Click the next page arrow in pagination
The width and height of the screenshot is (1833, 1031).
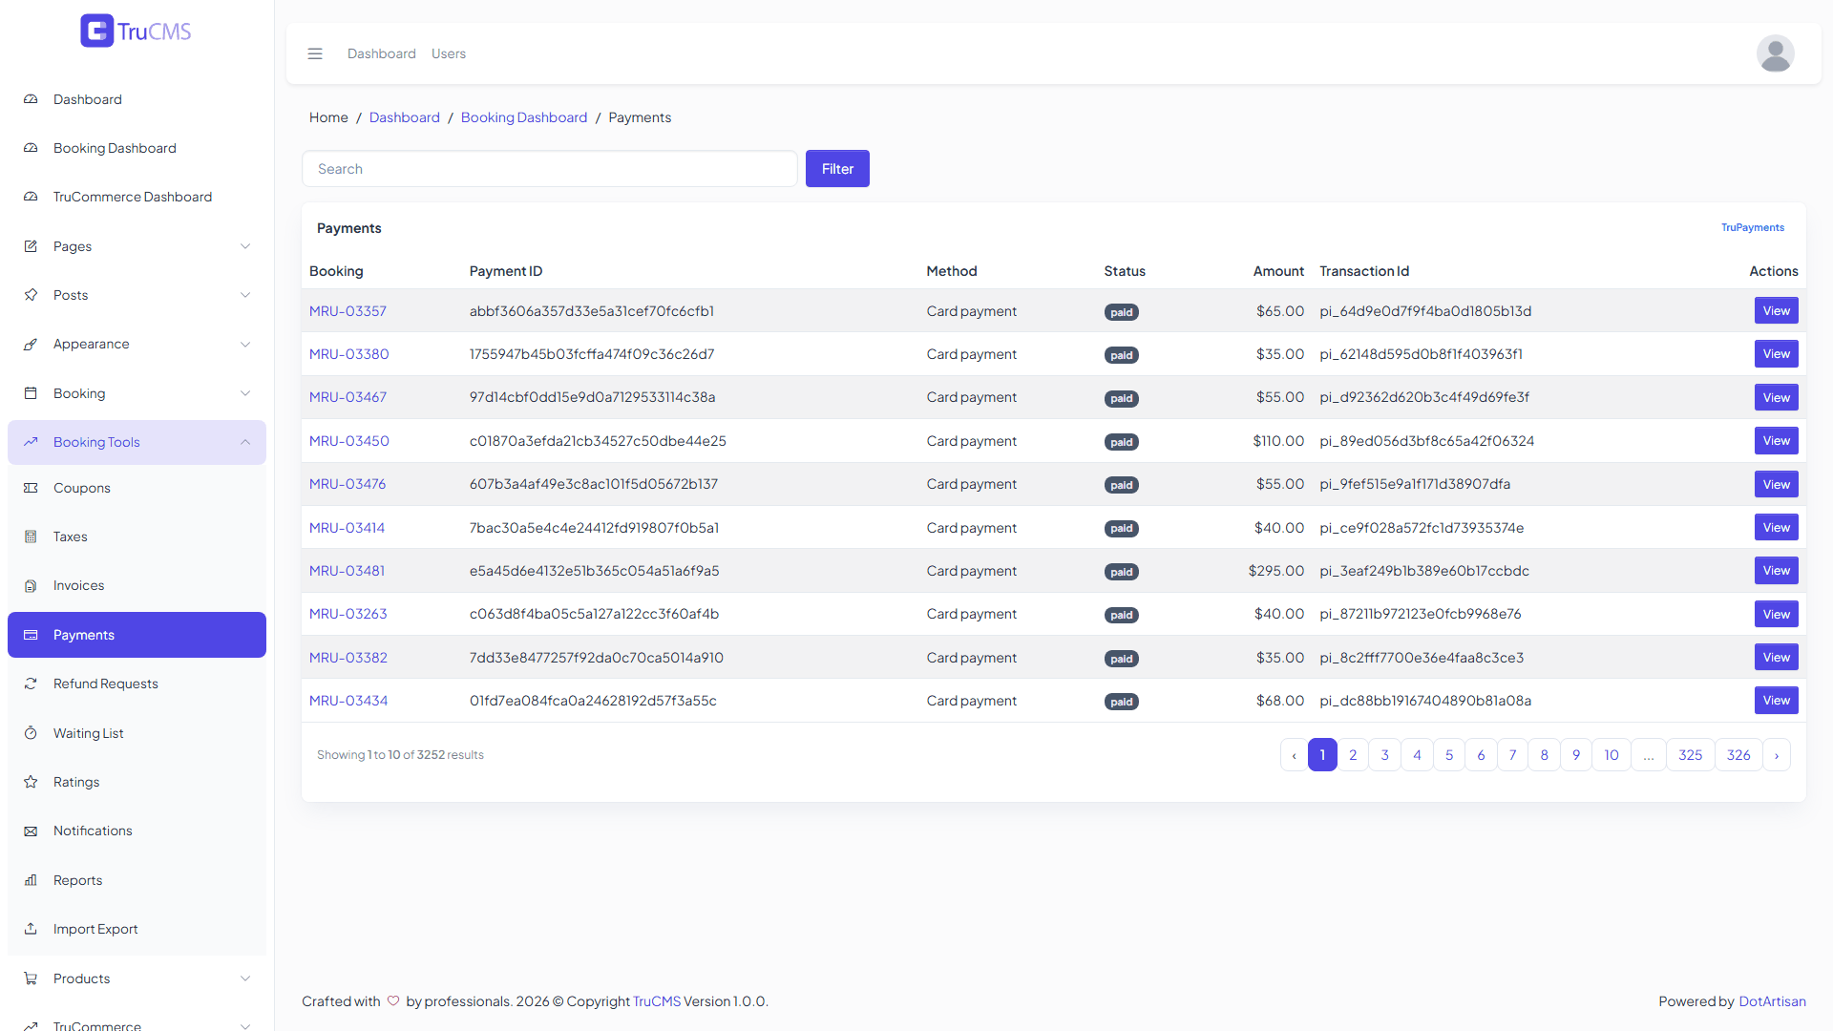click(x=1777, y=755)
